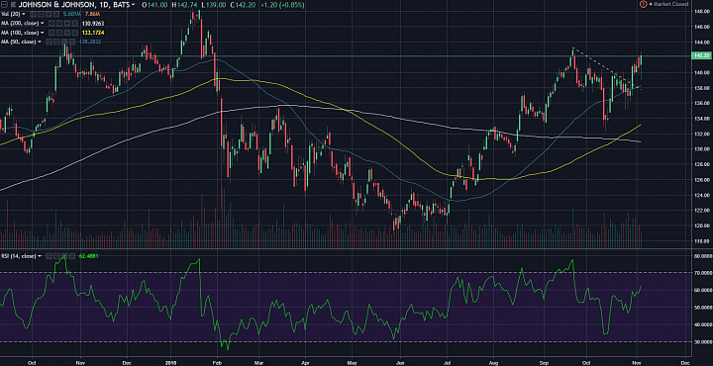This screenshot has width=713, height=366.
Task: Open format settings for MA (200, close)
Action: click(x=59, y=23)
